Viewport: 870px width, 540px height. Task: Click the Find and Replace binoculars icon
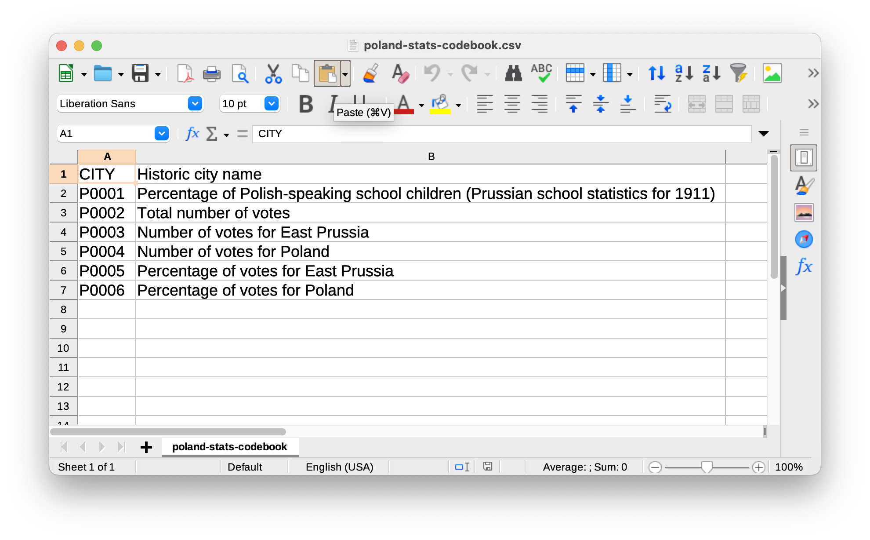[513, 73]
